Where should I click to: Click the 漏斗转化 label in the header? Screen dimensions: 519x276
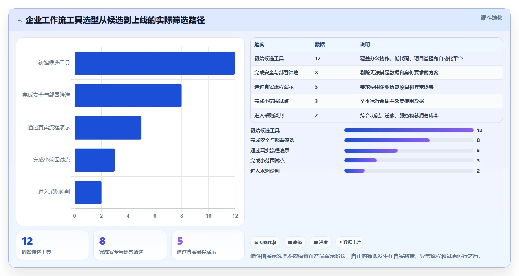pos(491,18)
